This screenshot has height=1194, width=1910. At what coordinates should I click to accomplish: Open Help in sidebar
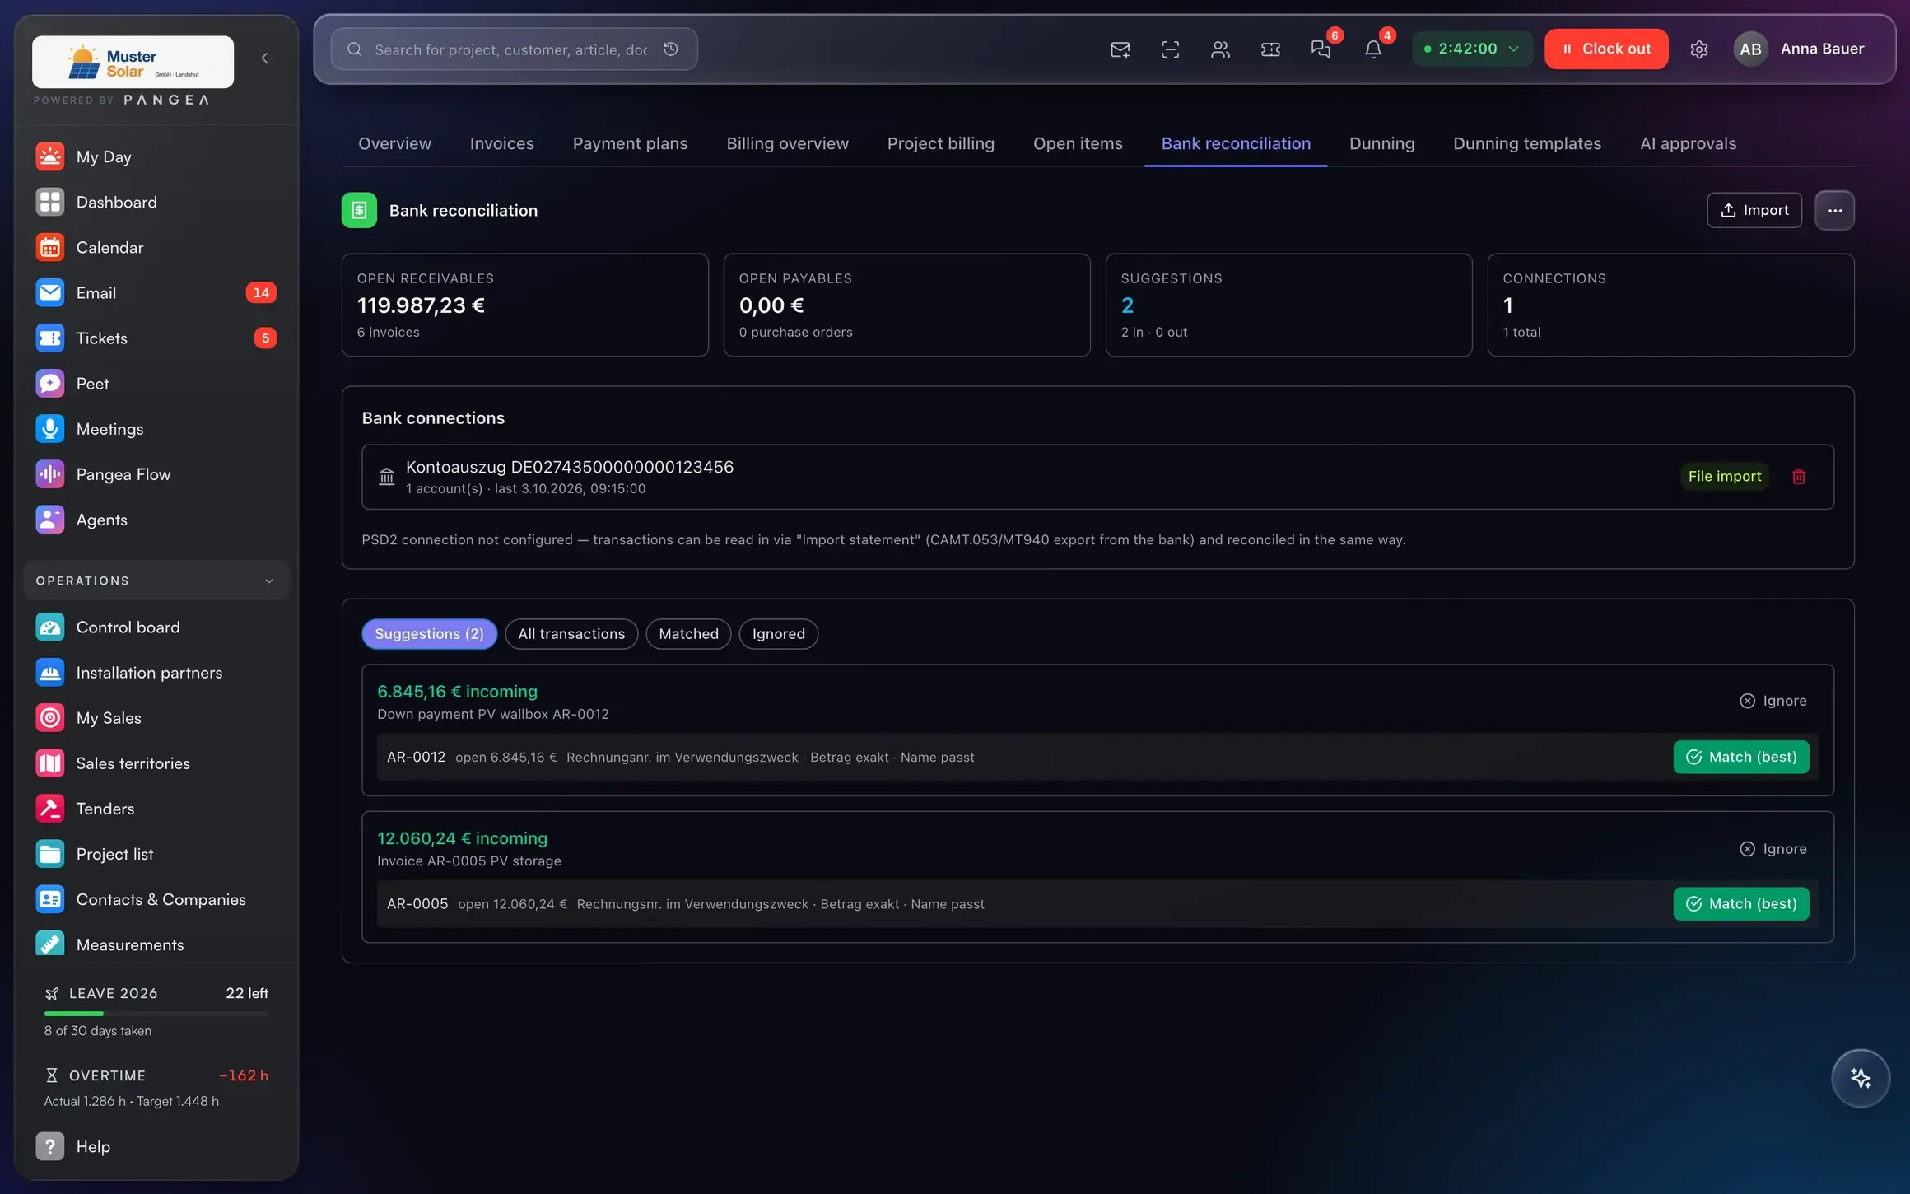pos(156,1146)
